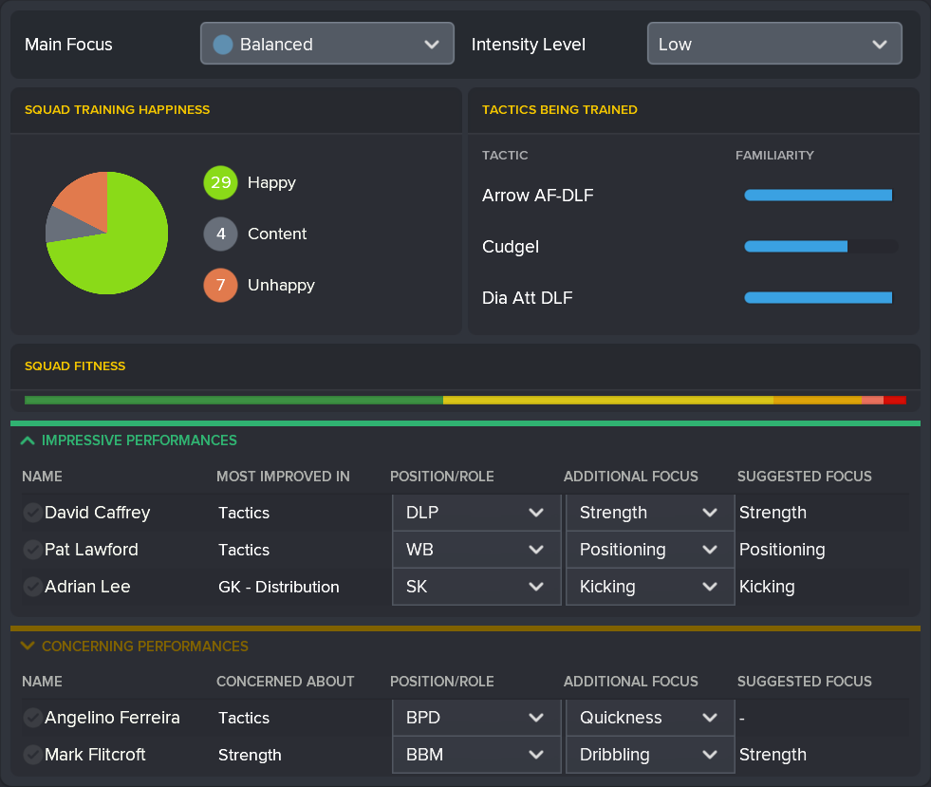
Task: Select the Cudgel tactic
Action: pos(510,247)
